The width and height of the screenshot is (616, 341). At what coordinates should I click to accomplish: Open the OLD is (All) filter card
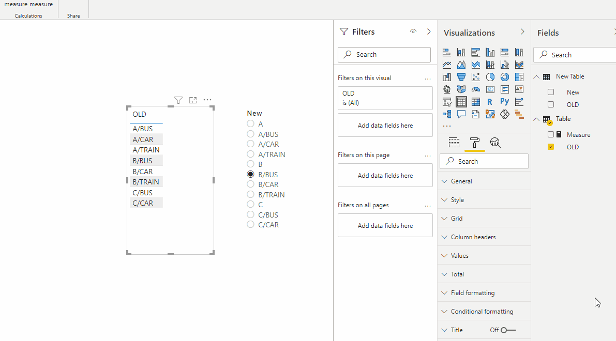[x=385, y=98]
